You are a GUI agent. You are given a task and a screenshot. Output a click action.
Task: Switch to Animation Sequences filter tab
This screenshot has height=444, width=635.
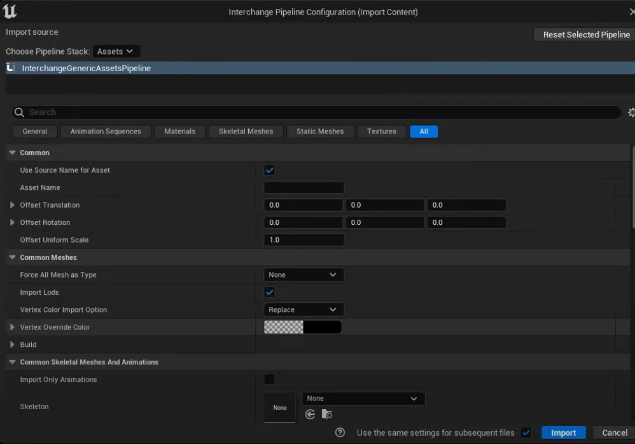(106, 131)
